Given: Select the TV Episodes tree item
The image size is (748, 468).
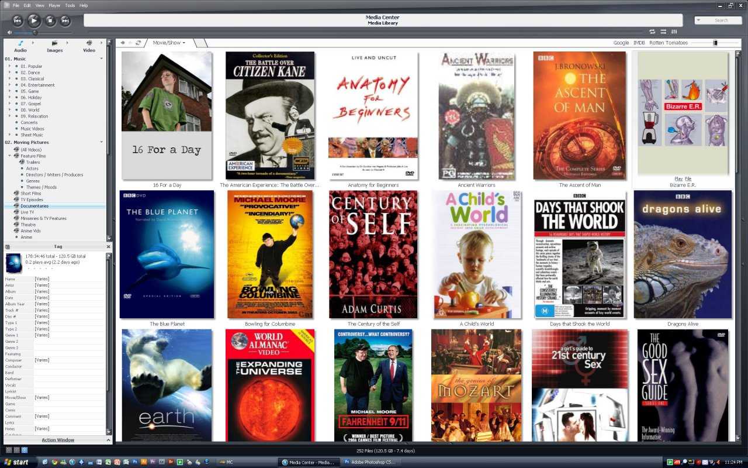Looking at the screenshot, I should click(x=32, y=199).
